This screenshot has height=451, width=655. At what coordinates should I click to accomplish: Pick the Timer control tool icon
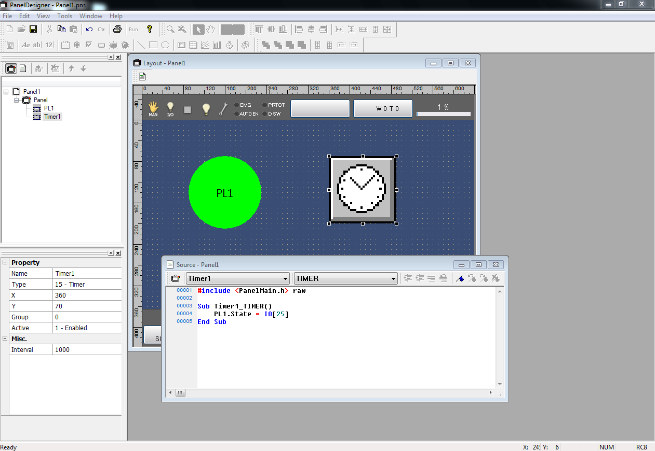coord(229,45)
